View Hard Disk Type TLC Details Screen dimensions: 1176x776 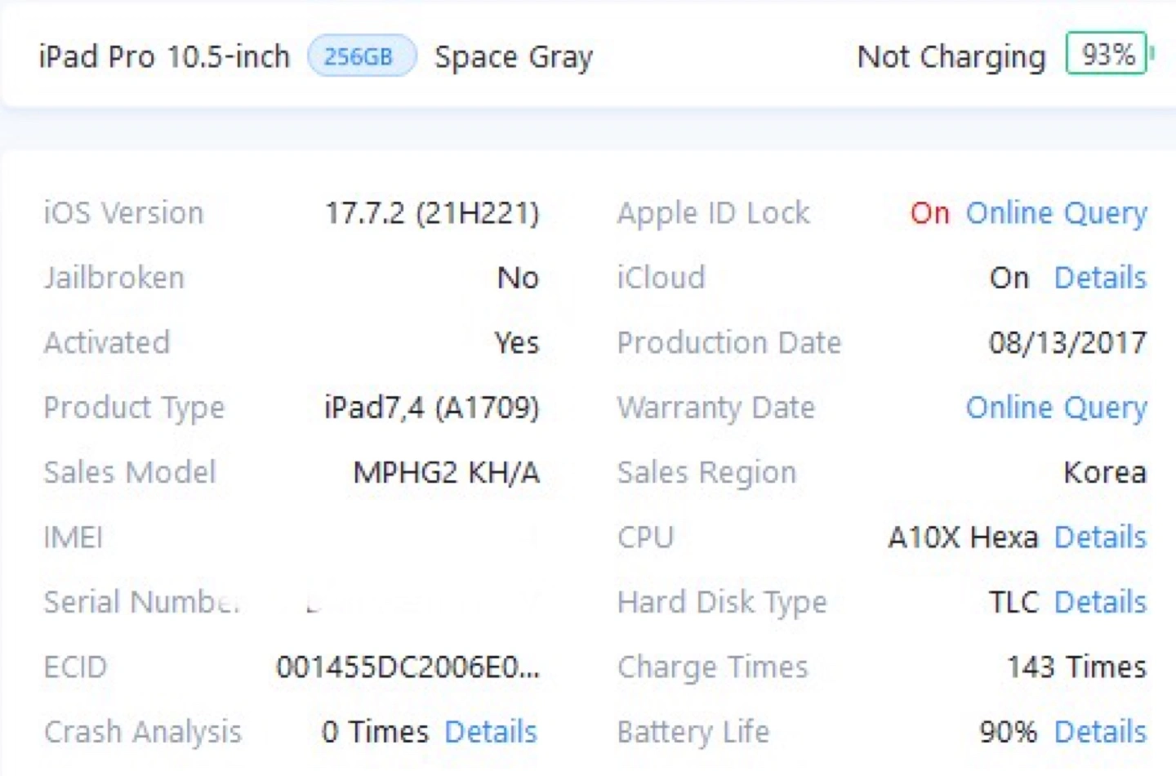(x=1101, y=602)
